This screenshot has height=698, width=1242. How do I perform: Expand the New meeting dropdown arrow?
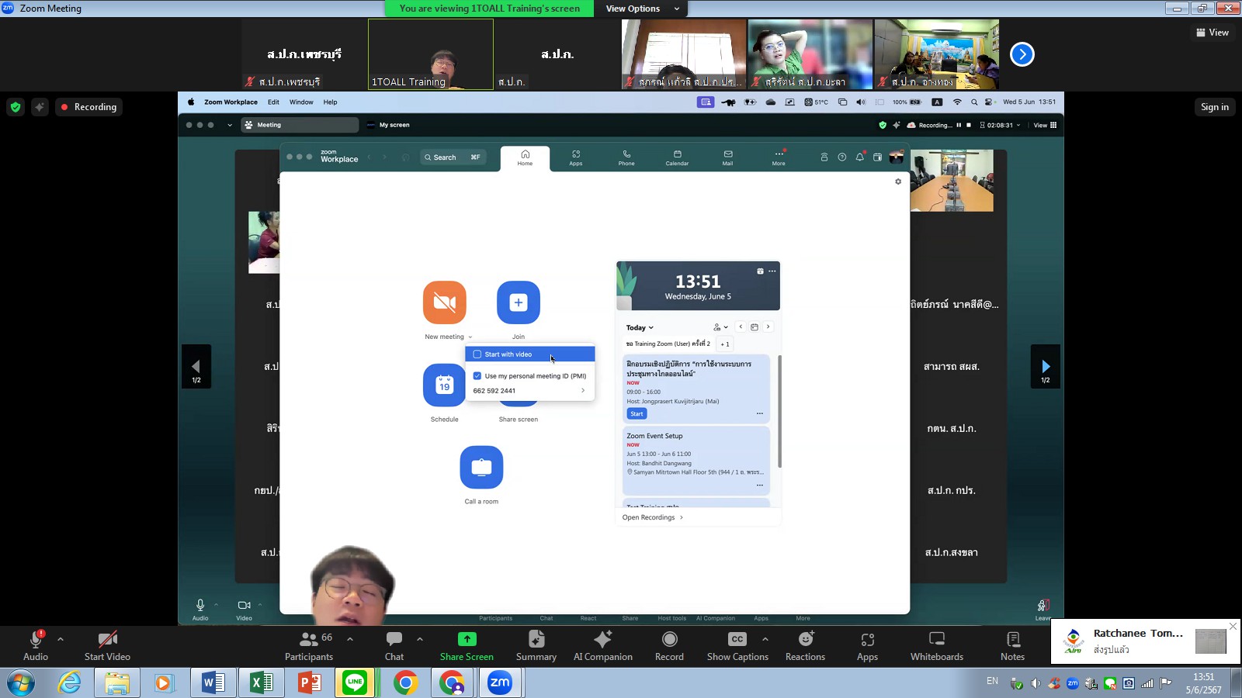(470, 337)
